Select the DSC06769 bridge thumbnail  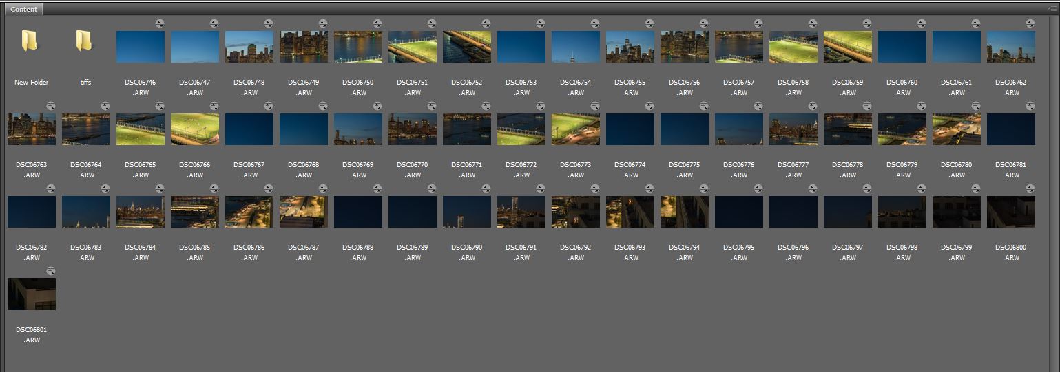pyautogui.click(x=358, y=129)
